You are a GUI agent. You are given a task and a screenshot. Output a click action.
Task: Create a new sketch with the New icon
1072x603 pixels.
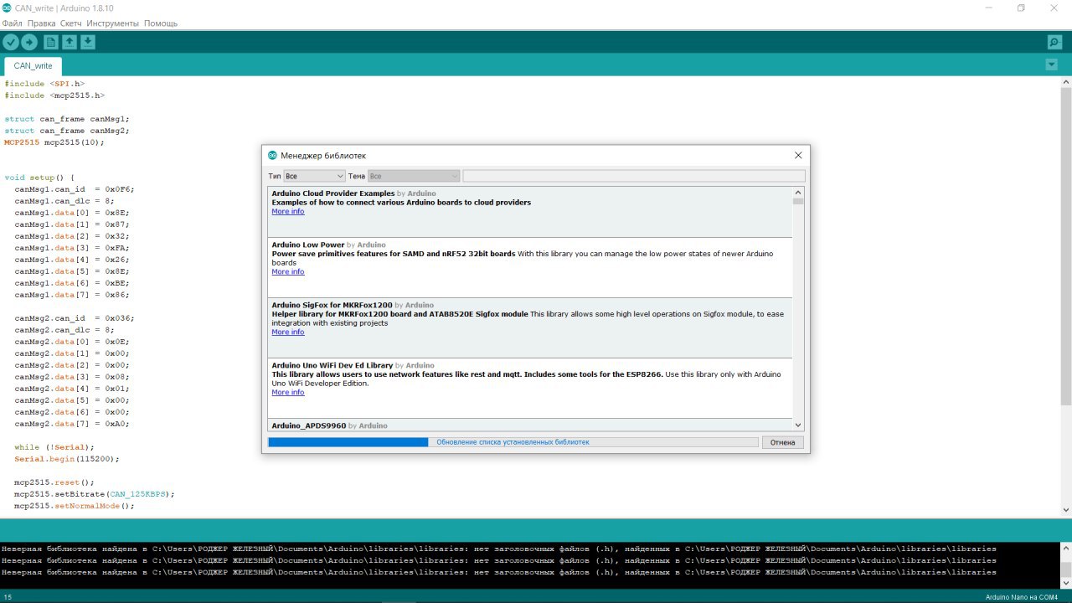(x=51, y=42)
